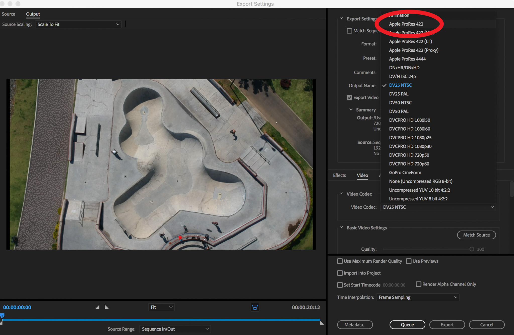The image size is (514, 335).
Task: Click the Set Out Point triangle icon
Action: coord(106,307)
